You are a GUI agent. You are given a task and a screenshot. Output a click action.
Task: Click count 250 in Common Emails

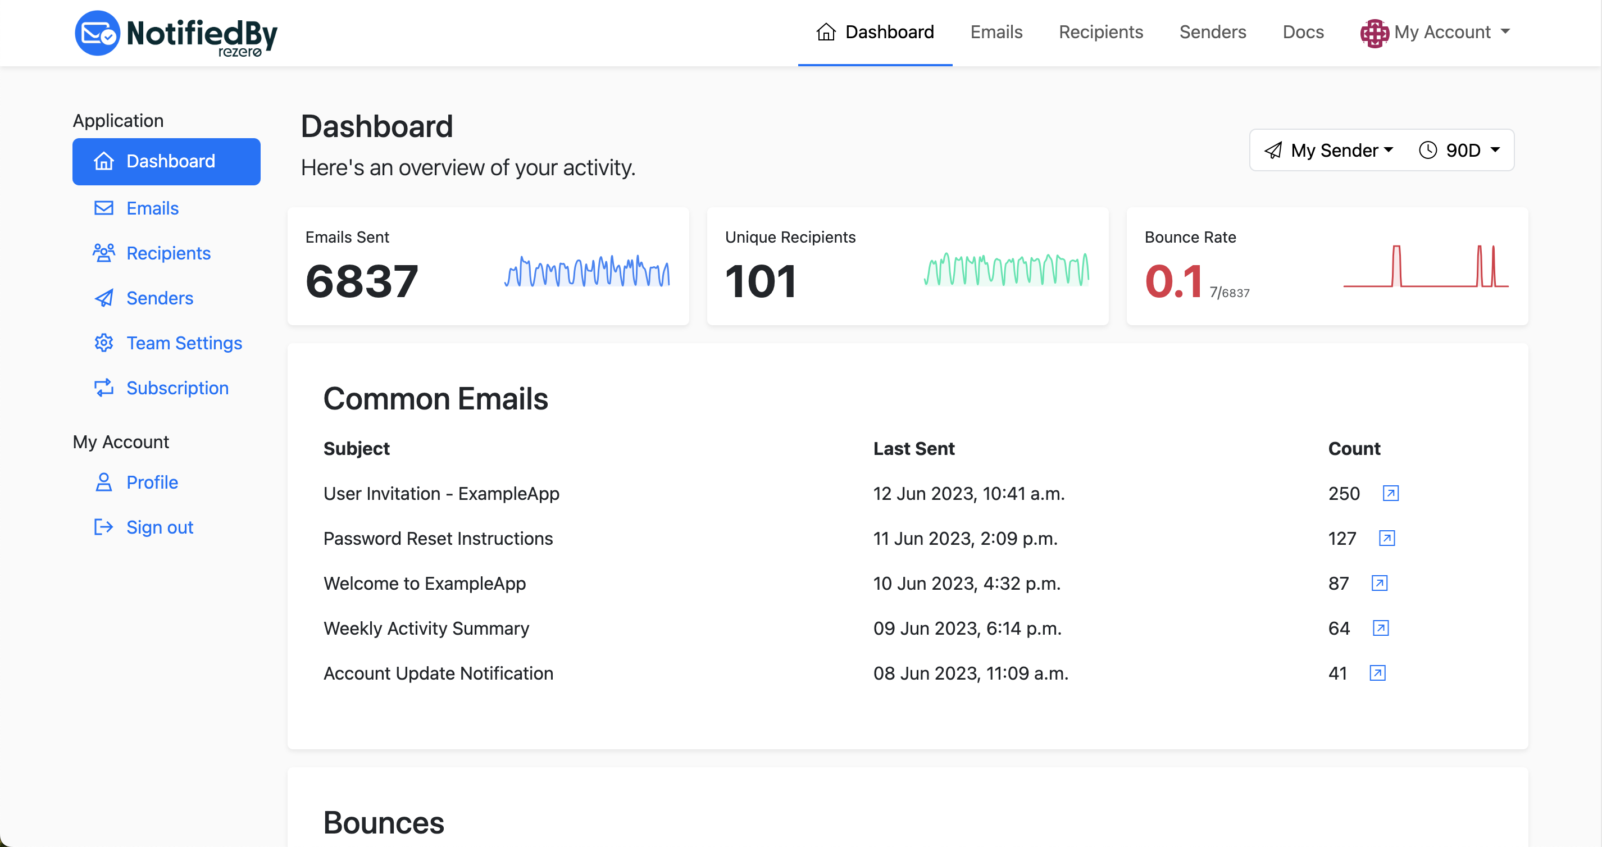tap(1344, 493)
